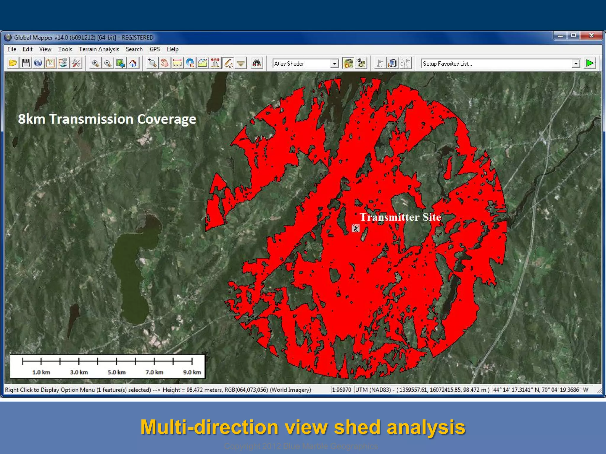Minimize the Global Mapper window
The image size is (606, 454).
point(560,36)
